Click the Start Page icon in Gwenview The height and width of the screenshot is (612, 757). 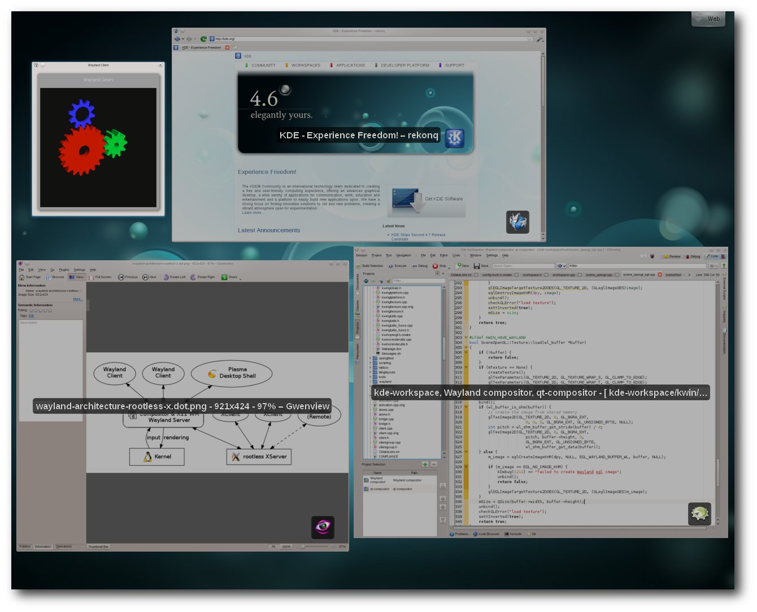(22, 277)
